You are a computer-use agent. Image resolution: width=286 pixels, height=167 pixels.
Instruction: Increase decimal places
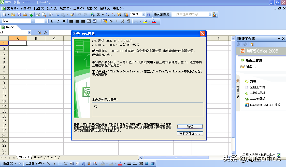click(x=123, y=21)
